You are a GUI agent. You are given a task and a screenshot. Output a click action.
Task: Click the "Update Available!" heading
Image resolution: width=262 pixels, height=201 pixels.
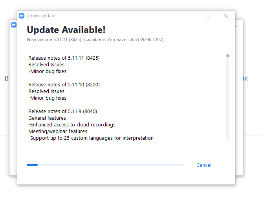pos(66,30)
